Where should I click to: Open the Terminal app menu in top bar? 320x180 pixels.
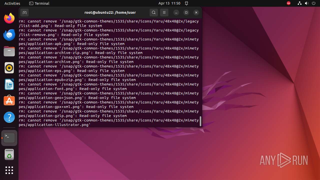click(39, 3)
